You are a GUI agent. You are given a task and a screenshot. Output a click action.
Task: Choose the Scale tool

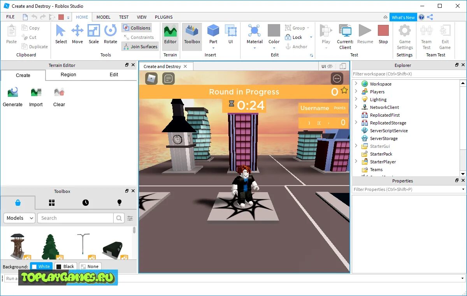tap(93, 34)
